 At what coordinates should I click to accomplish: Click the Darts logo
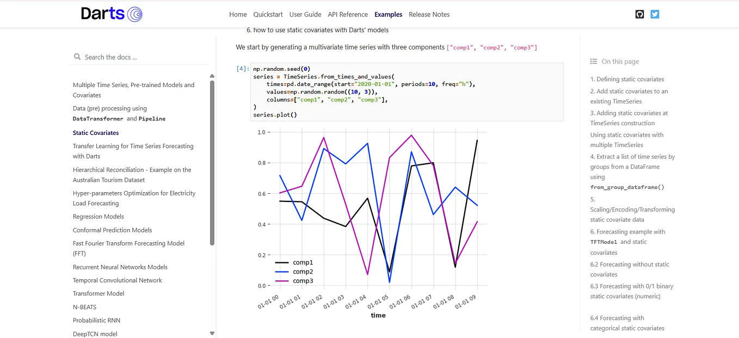[x=110, y=14]
